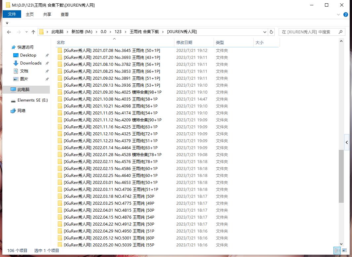
Task: Click the search magnifier icon
Action: coord(340,32)
